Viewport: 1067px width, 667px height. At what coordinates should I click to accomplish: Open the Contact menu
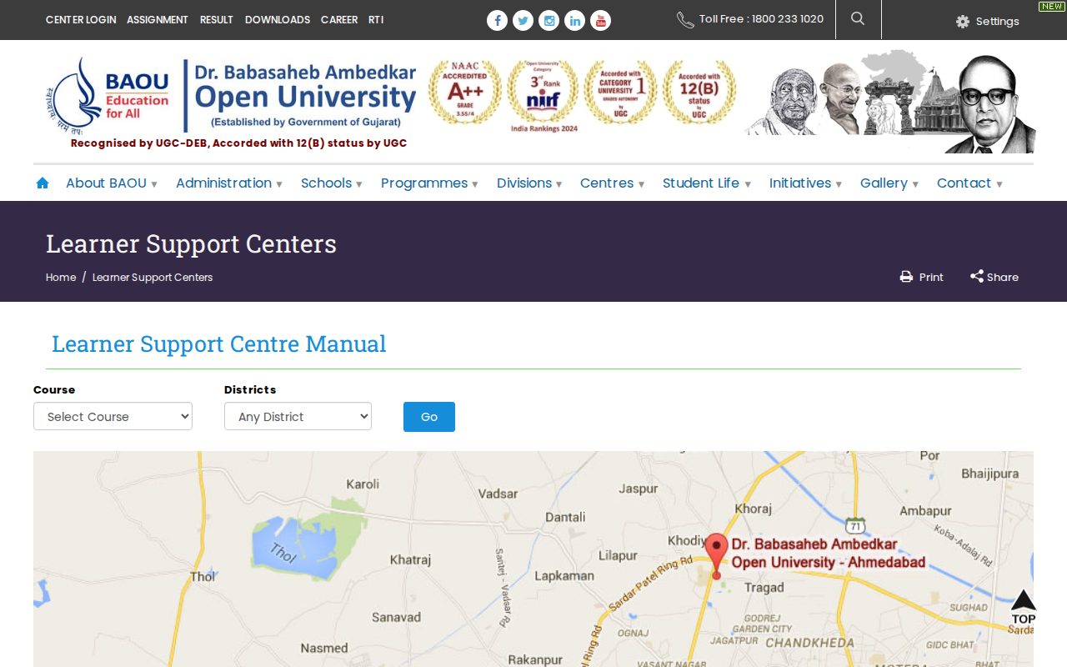969,183
